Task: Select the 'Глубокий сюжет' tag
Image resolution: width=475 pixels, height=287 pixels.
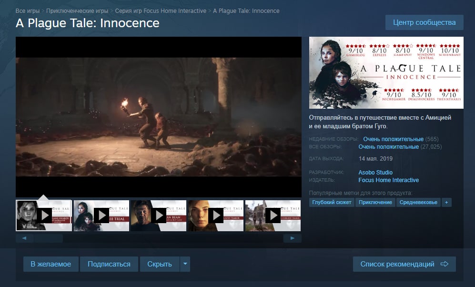Action: [332, 202]
